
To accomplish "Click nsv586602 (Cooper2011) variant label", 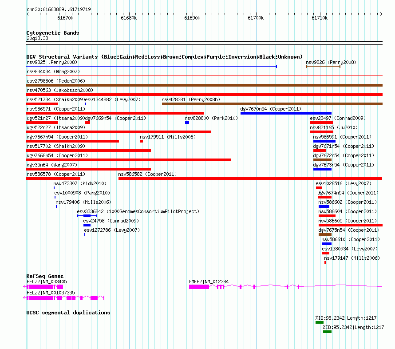I will point(348,202).
